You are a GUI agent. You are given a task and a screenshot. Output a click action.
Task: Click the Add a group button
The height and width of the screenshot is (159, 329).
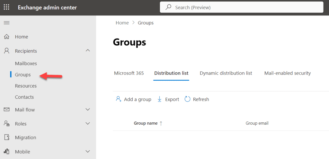click(x=134, y=100)
